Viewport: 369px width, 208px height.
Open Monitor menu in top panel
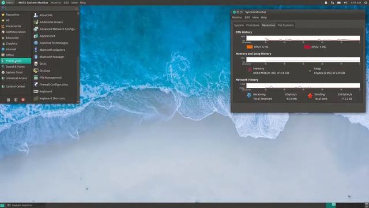pos(56,2)
